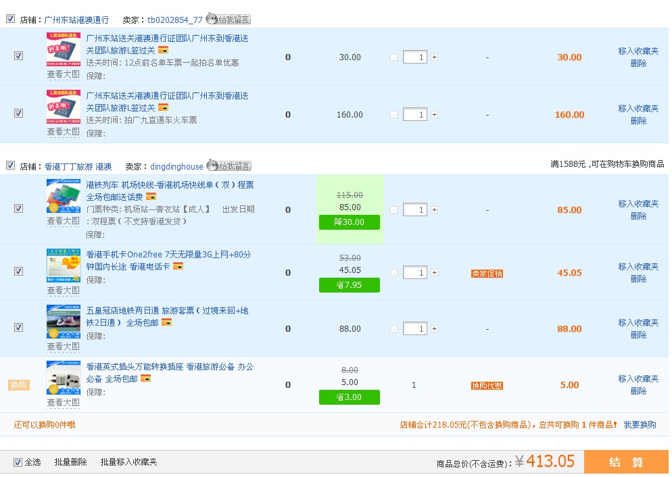Viewport: 672px width, 477px height.
Task: Open 12点前名单 通行证 product title
Action: [167, 44]
